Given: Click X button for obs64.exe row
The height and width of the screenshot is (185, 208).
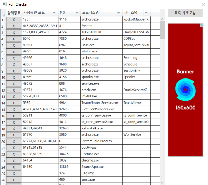Looking at the screenshot, I should pos(14,148).
